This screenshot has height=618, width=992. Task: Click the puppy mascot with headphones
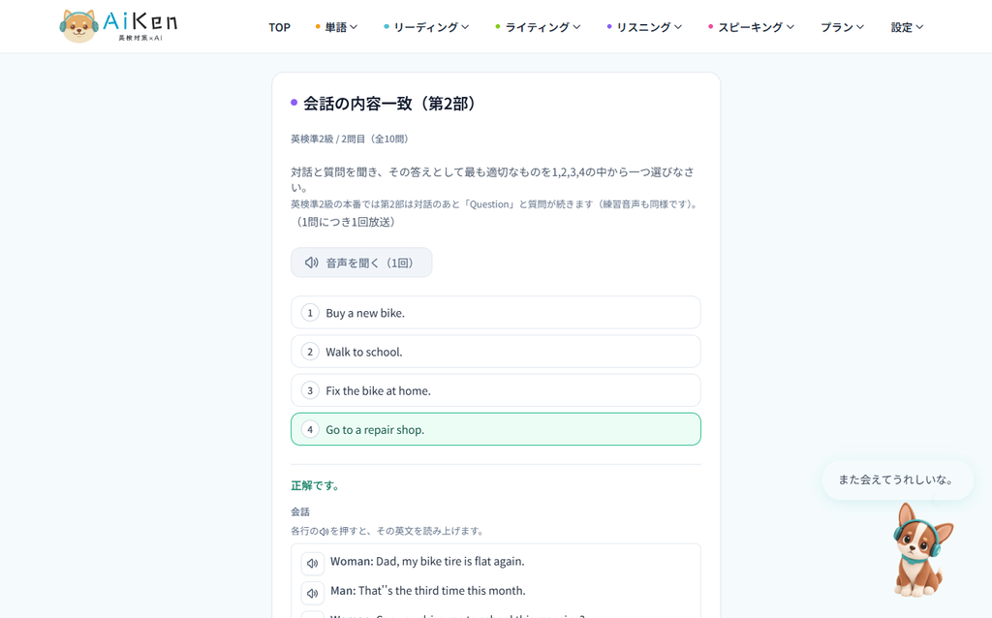922,549
